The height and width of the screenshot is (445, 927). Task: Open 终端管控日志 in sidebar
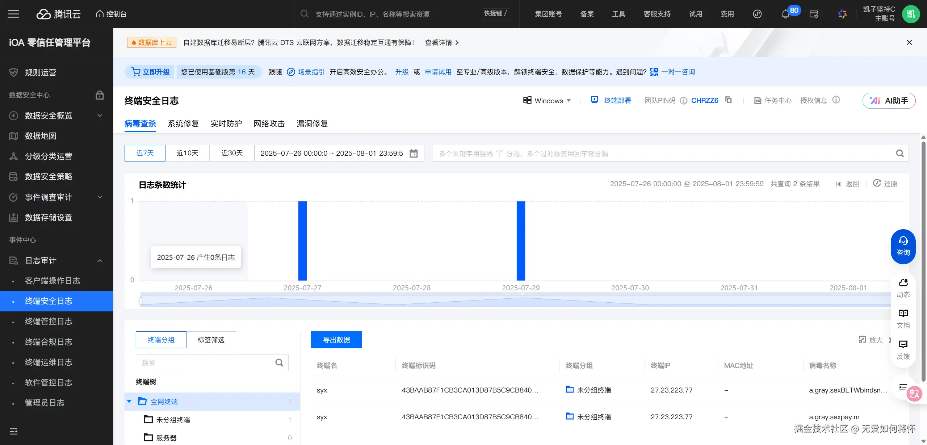coord(49,322)
